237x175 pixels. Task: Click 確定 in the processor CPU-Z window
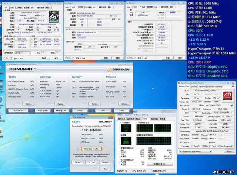click(x=56, y=58)
